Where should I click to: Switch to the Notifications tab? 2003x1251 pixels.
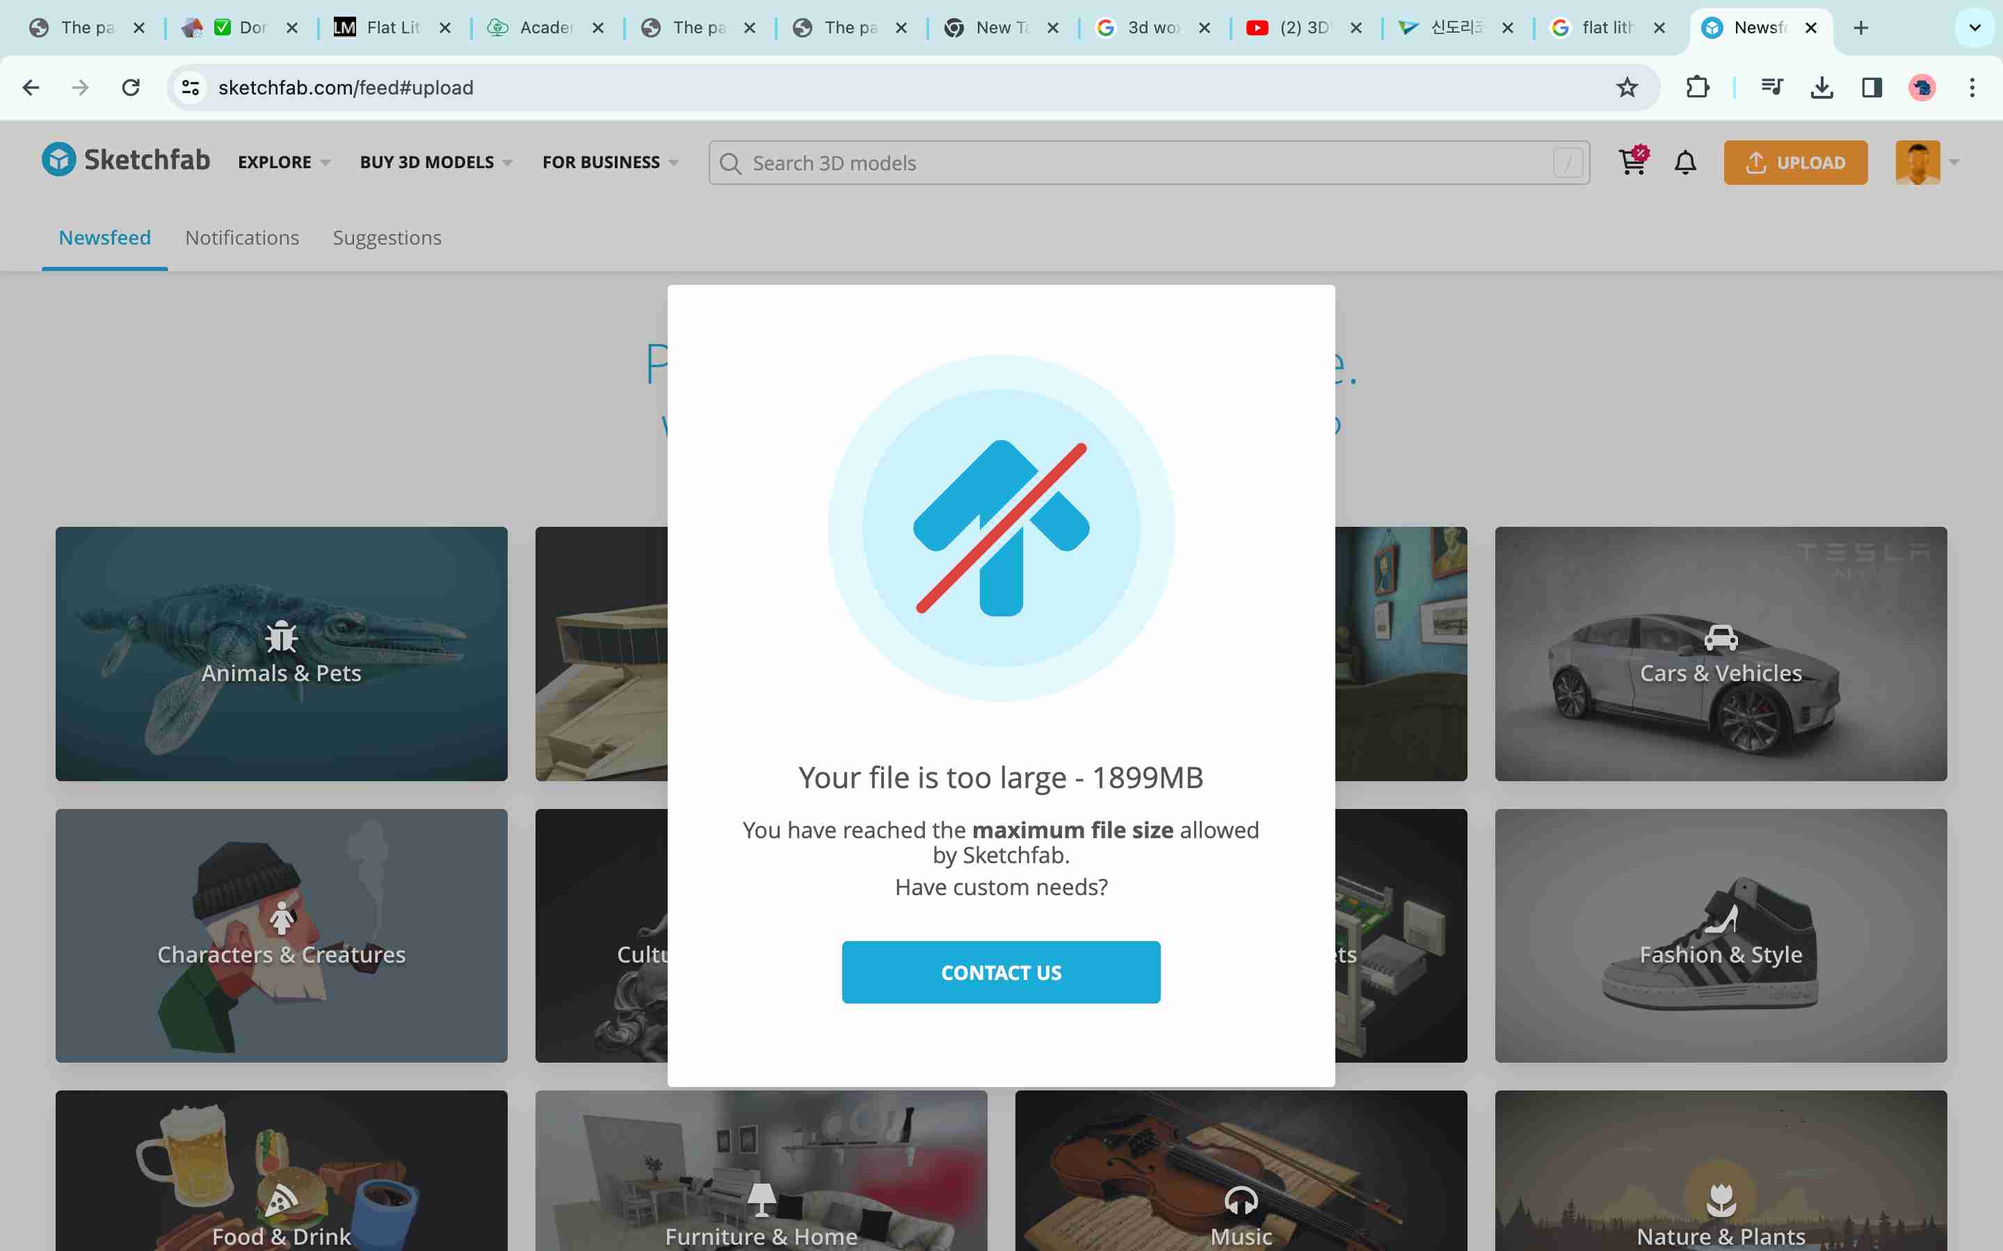[242, 238]
